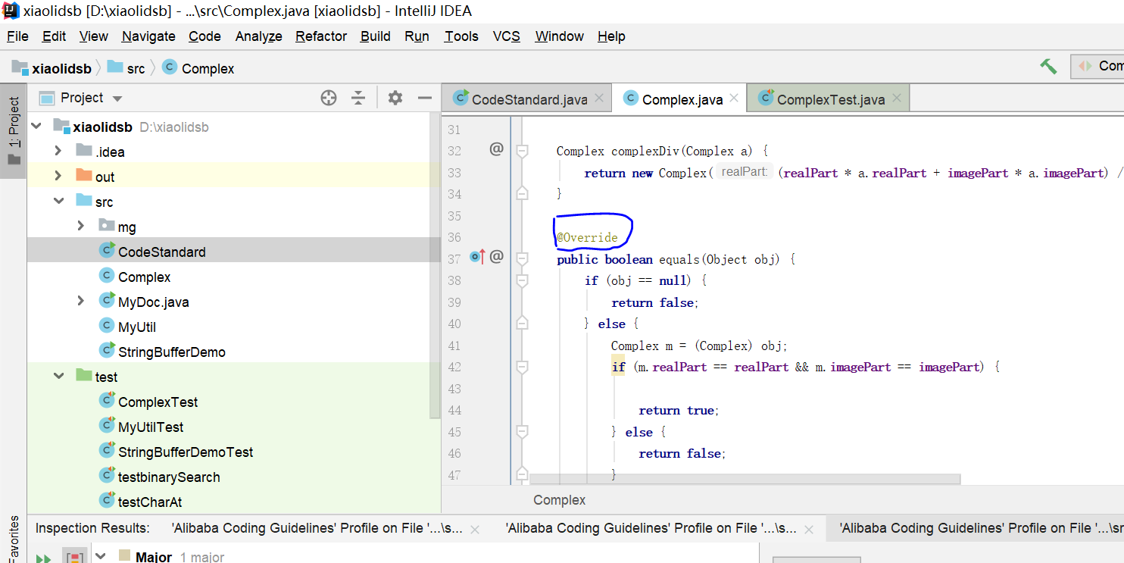
Task: Click the locate/scroll from source target icon
Action: coord(329,98)
